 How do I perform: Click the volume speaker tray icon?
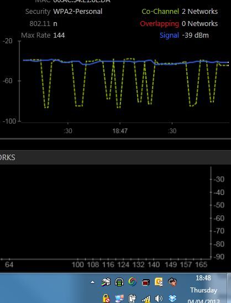(159, 299)
